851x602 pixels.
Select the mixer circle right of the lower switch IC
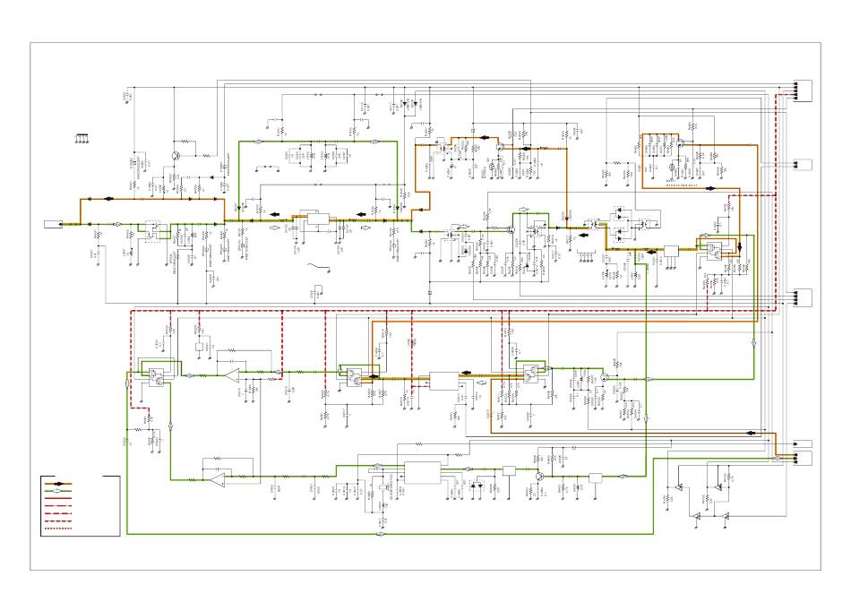coord(604,377)
